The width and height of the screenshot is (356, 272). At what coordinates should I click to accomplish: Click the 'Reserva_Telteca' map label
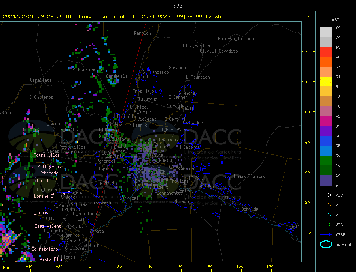point(236,39)
